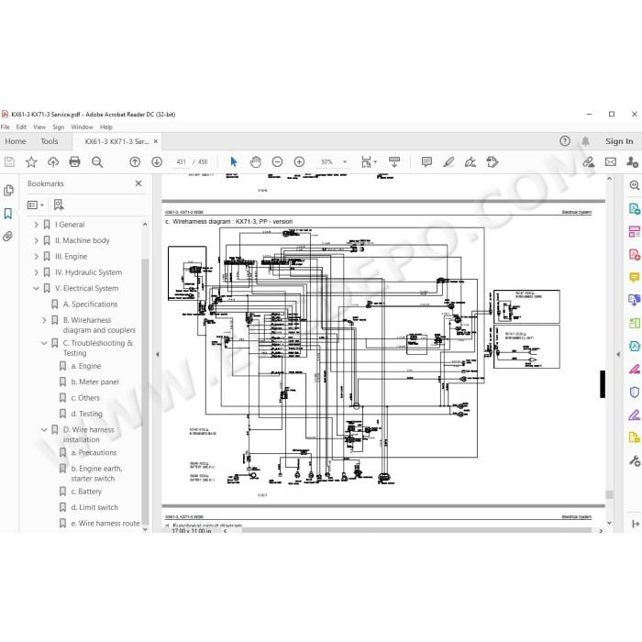642x642 pixels.
Task: Zoom out with minus icon
Action: pos(277,162)
